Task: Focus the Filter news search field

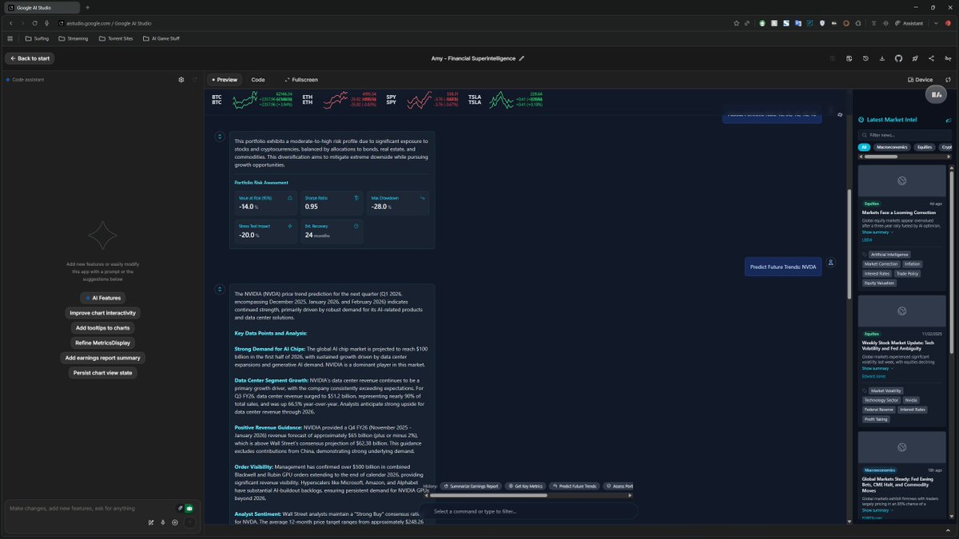Action: click(903, 135)
